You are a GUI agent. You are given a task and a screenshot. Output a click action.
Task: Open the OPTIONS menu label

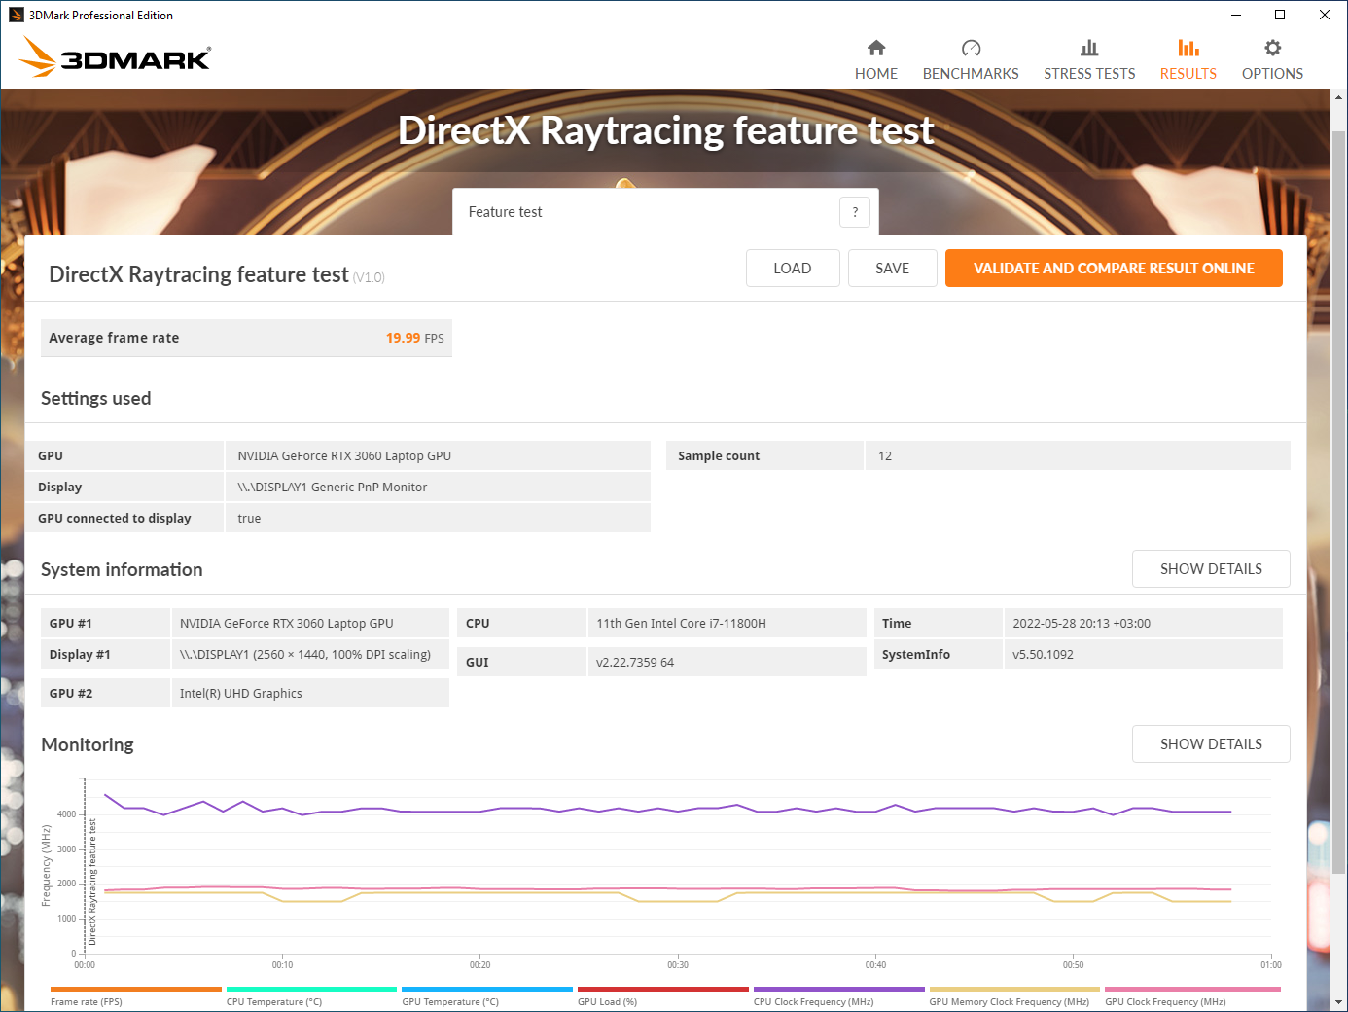tap(1272, 74)
